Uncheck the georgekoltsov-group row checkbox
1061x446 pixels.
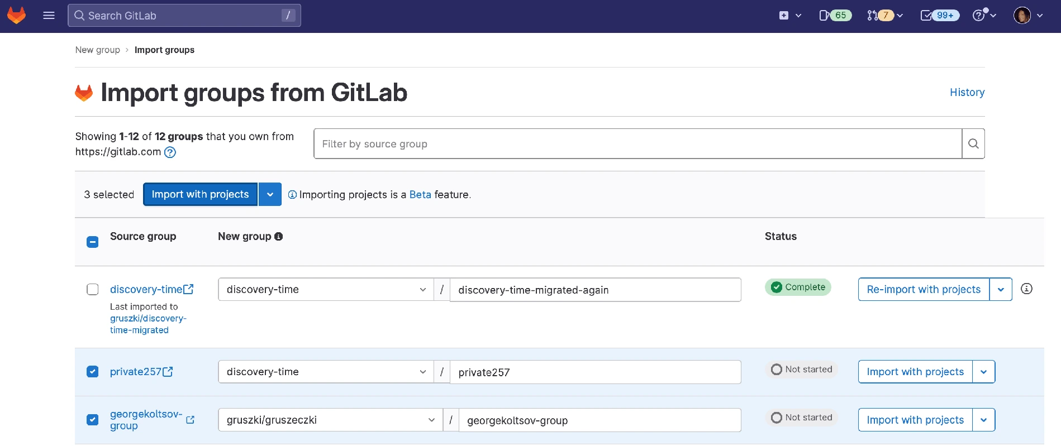tap(93, 419)
